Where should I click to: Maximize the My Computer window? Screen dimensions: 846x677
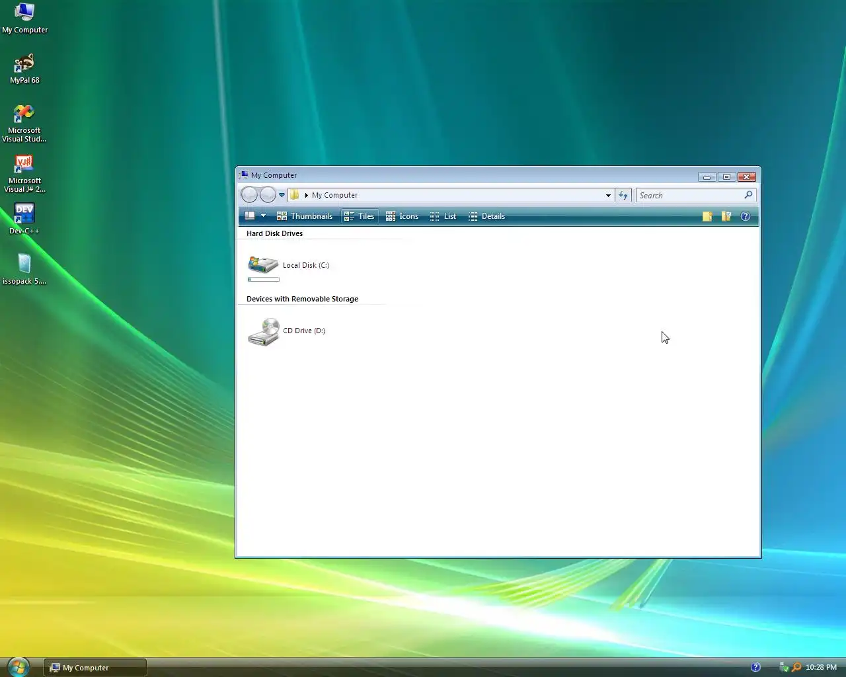[x=726, y=177]
